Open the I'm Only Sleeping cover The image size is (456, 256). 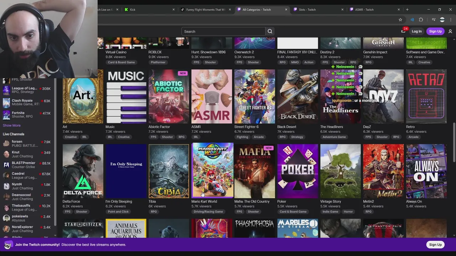[x=126, y=171]
